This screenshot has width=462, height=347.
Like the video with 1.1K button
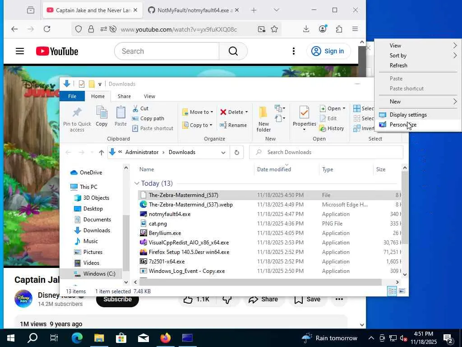(x=196, y=300)
